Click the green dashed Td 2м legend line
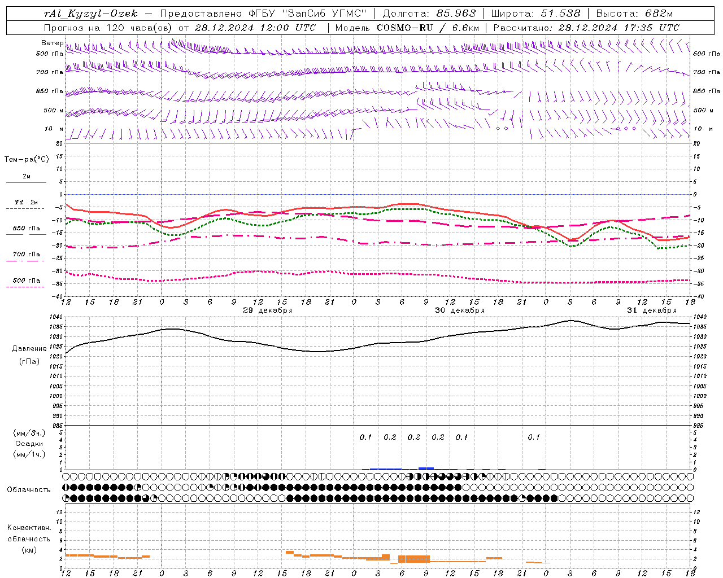The width and height of the screenshot is (723, 578). (x=25, y=208)
